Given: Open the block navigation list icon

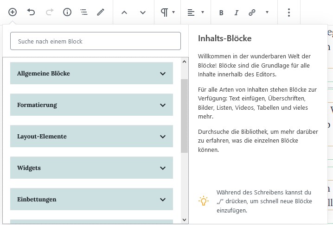Looking at the screenshot, I should pyautogui.click(x=83, y=12).
